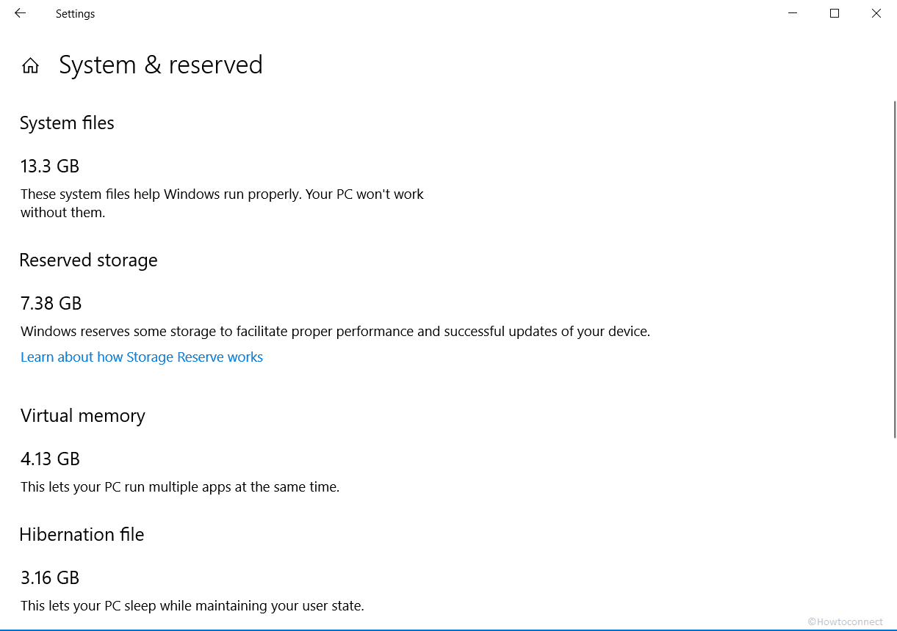Viewport: 897px width, 631px height.
Task: Go back using the top-left arrow
Action: pos(20,13)
